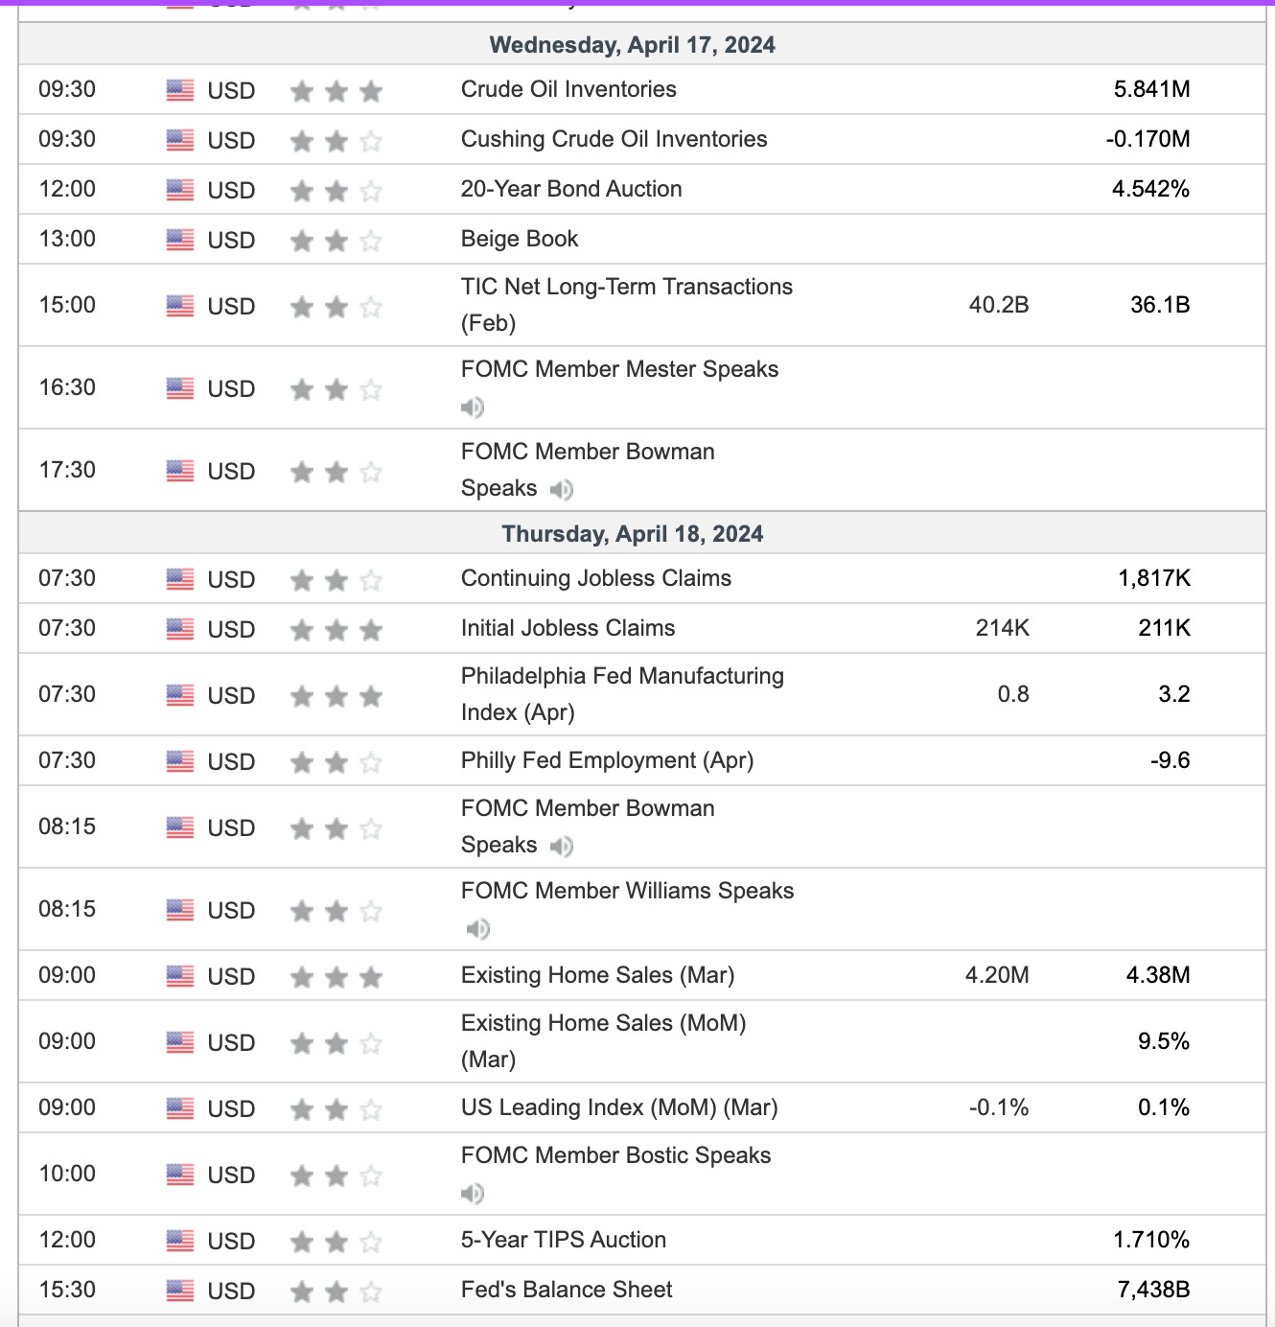This screenshot has height=1327, width=1275.
Task: Click US flag in 20-Year Bond Auction row
Action: coord(180,190)
